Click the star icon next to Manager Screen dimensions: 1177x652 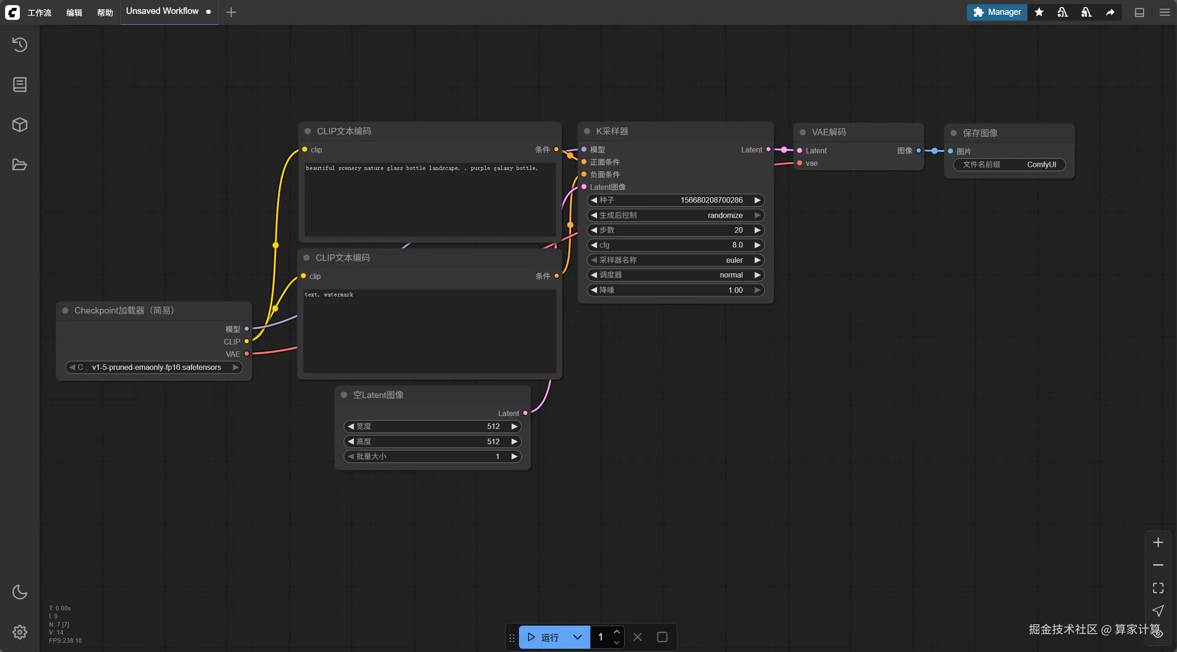click(1039, 12)
